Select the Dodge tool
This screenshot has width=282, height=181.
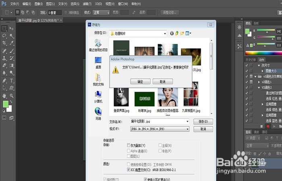pyautogui.click(x=12, y=73)
